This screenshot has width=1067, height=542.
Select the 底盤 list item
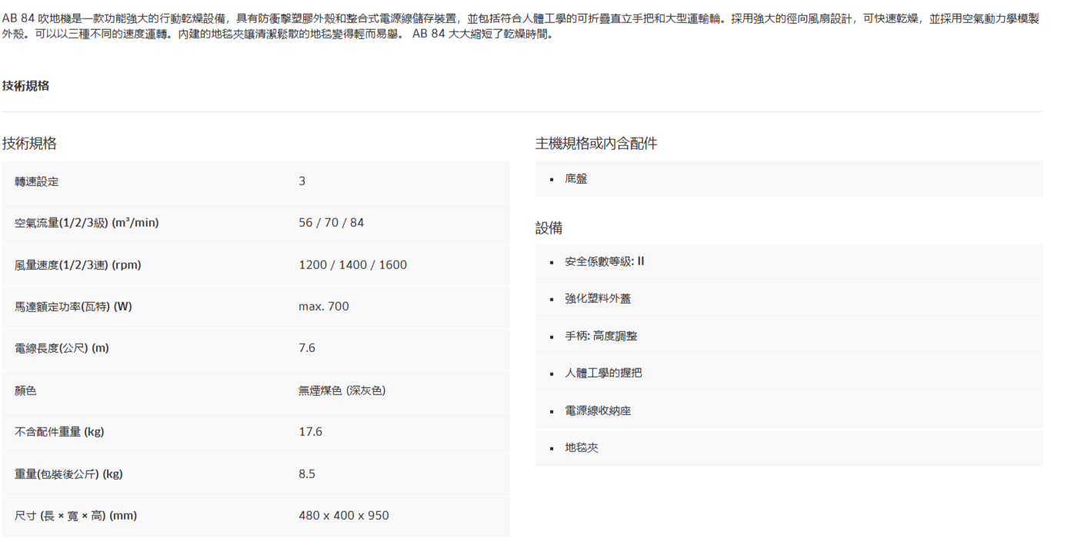pyautogui.click(x=576, y=178)
